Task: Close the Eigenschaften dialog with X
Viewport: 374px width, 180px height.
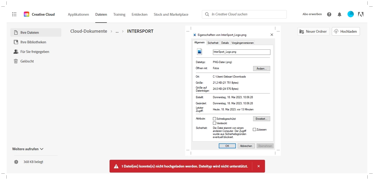Action: click(x=272, y=35)
